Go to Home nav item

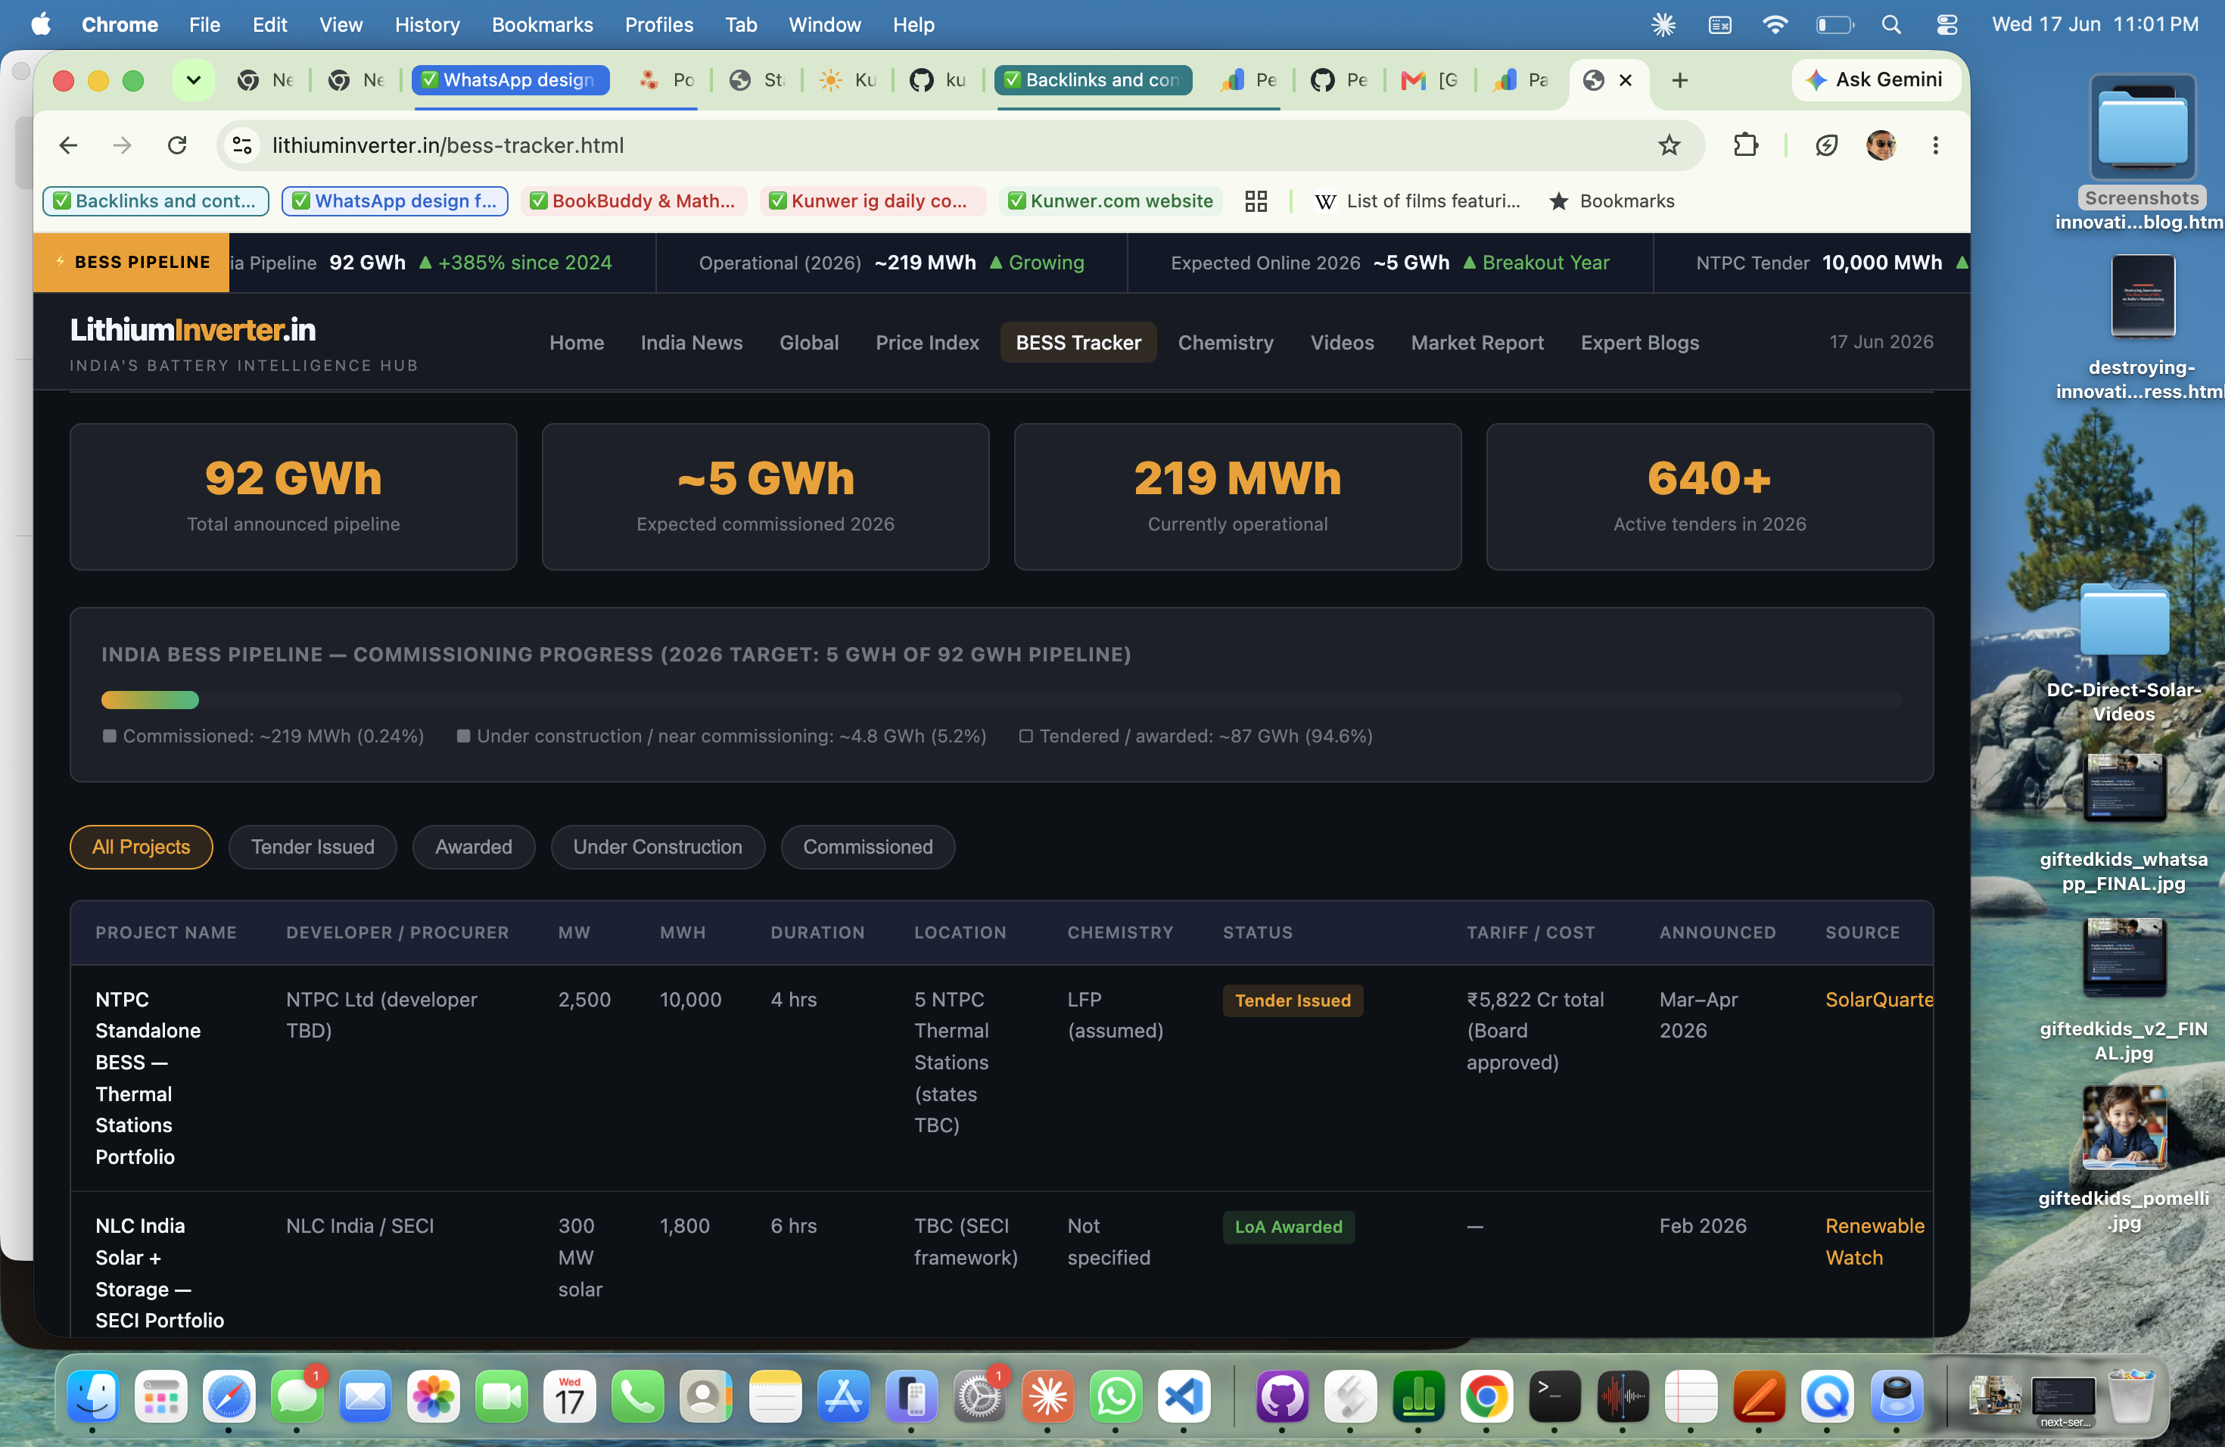(x=576, y=342)
